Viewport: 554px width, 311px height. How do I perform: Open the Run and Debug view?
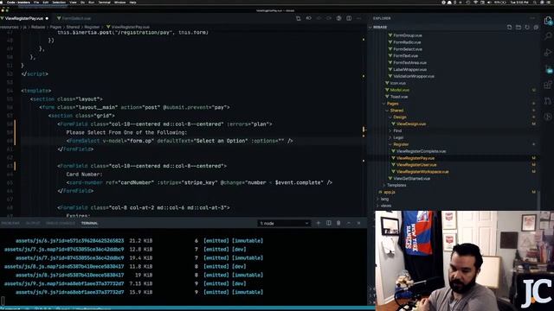[x=548, y=52]
